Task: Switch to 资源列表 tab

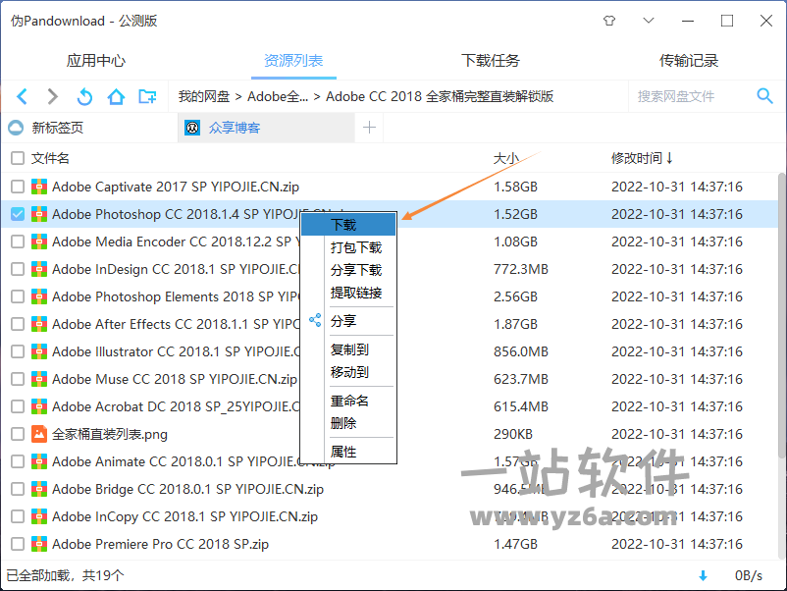Action: (293, 61)
